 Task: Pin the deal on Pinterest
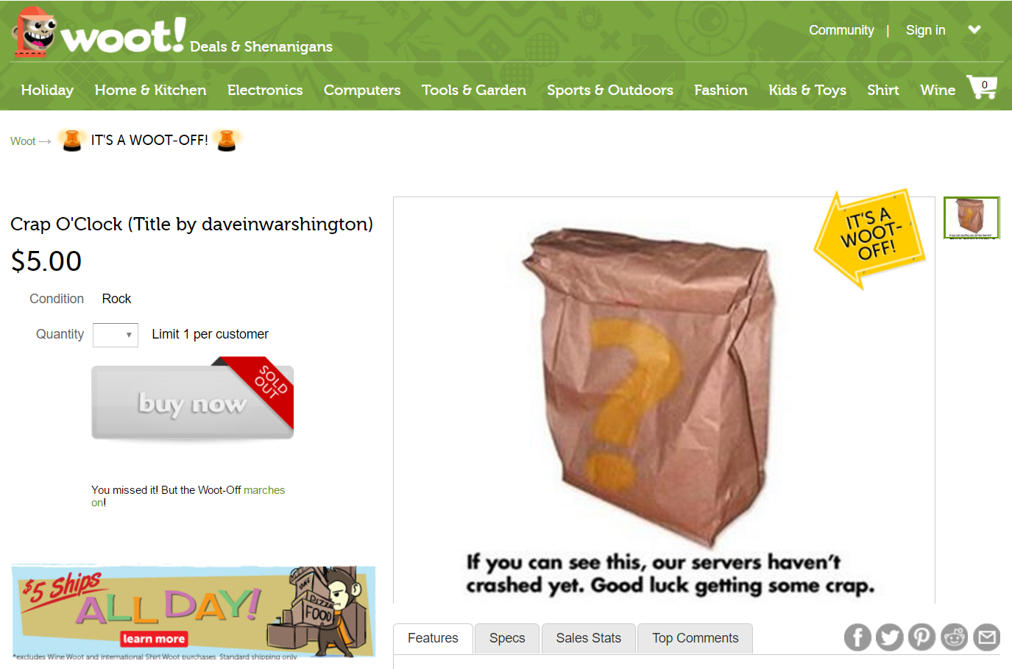tap(921, 637)
